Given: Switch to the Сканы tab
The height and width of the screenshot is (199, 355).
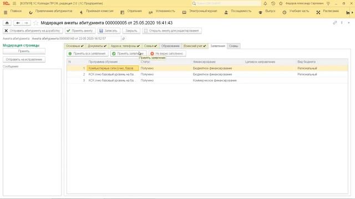Looking at the screenshot, I should coord(234,46).
